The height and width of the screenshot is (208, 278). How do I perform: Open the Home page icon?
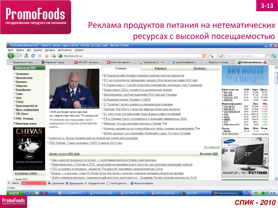click(46, 56)
